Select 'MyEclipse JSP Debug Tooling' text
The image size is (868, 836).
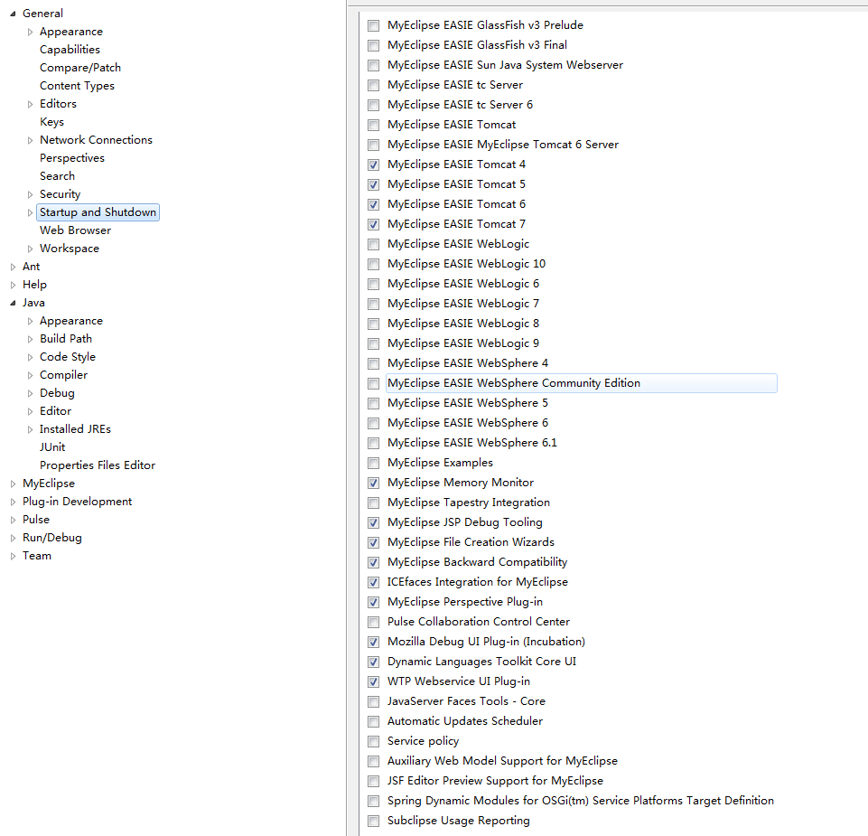[x=465, y=522]
